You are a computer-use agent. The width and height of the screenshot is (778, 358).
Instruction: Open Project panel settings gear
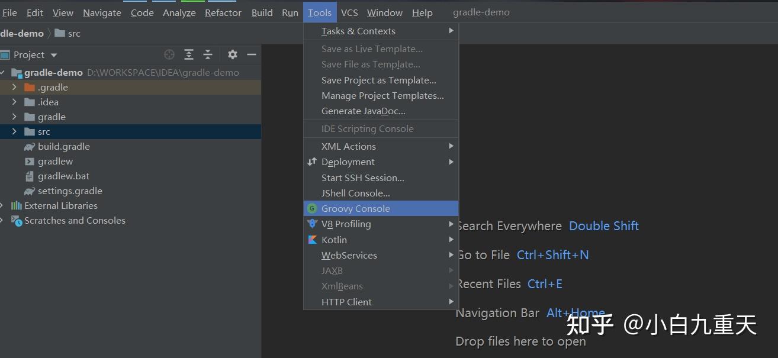[233, 54]
